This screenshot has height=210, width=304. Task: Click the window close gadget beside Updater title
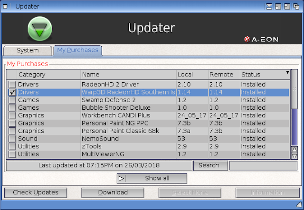5,6
